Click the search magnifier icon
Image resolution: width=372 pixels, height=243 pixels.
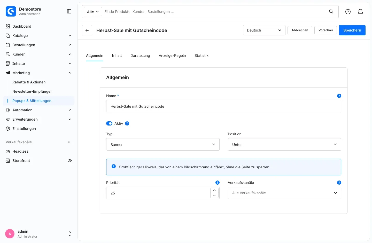tap(331, 12)
